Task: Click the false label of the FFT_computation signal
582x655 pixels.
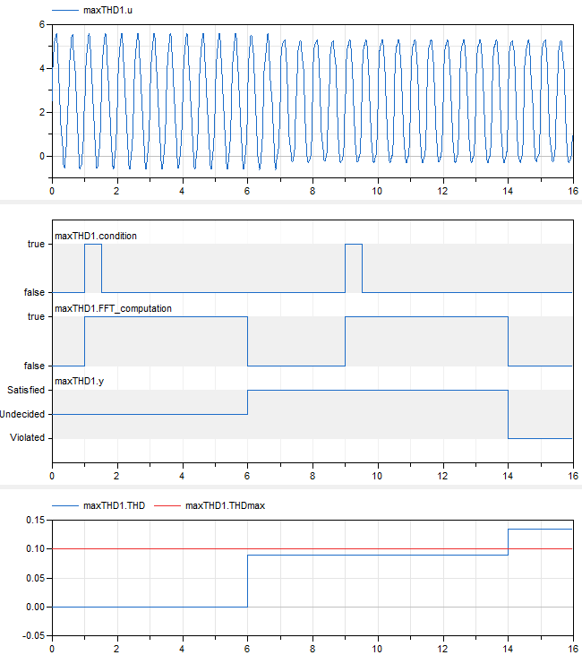Action: point(34,366)
